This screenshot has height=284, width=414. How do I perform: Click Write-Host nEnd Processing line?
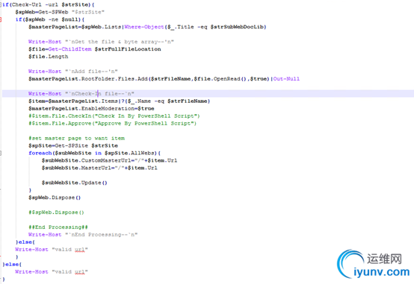[83, 235]
